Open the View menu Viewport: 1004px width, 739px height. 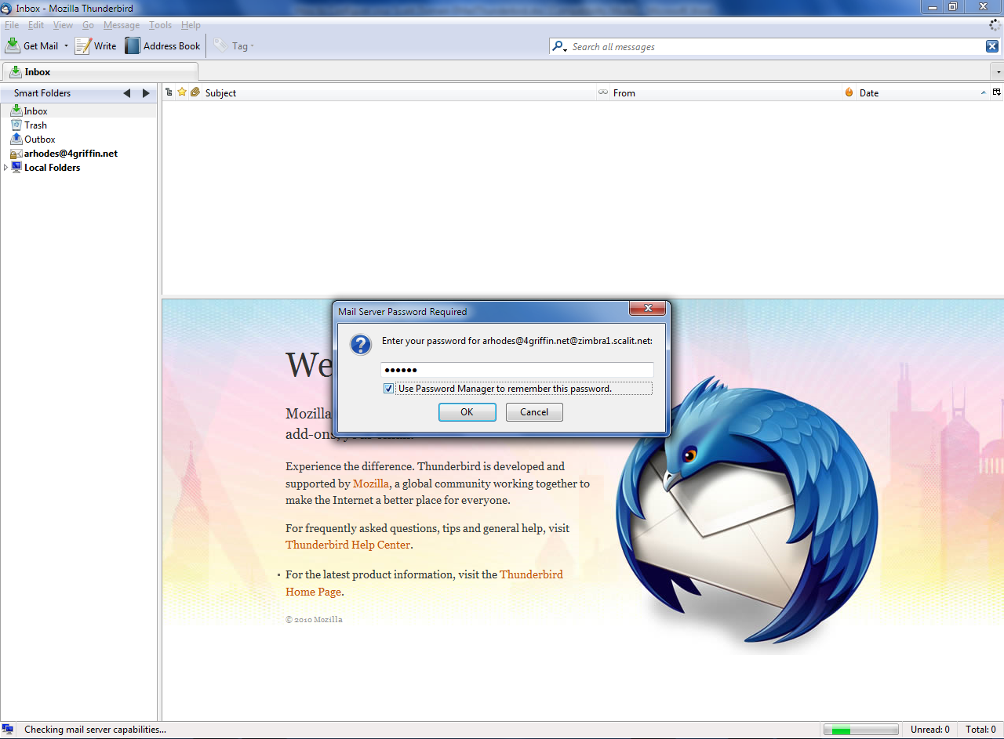63,25
